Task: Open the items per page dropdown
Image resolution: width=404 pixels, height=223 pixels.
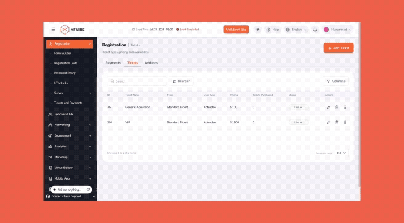Action: click(x=341, y=153)
